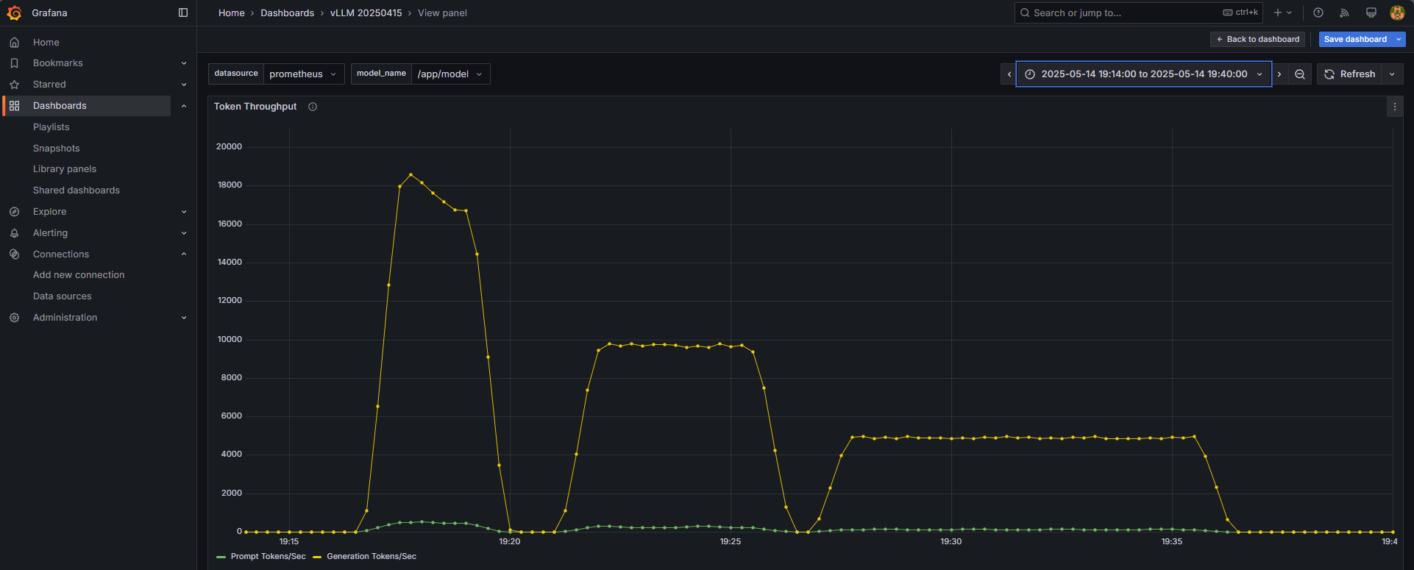
Task: Shift time range backward
Action: pyautogui.click(x=1009, y=74)
